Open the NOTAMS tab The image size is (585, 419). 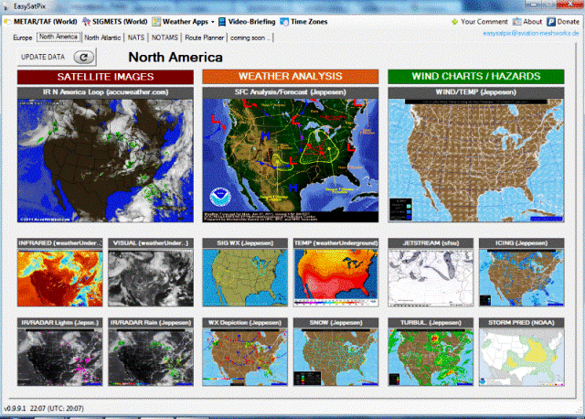click(x=165, y=38)
